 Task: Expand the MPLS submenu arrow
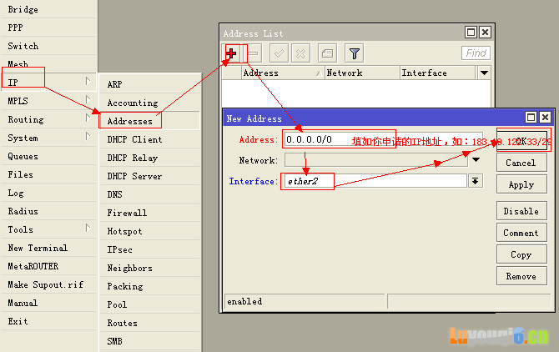tap(88, 99)
